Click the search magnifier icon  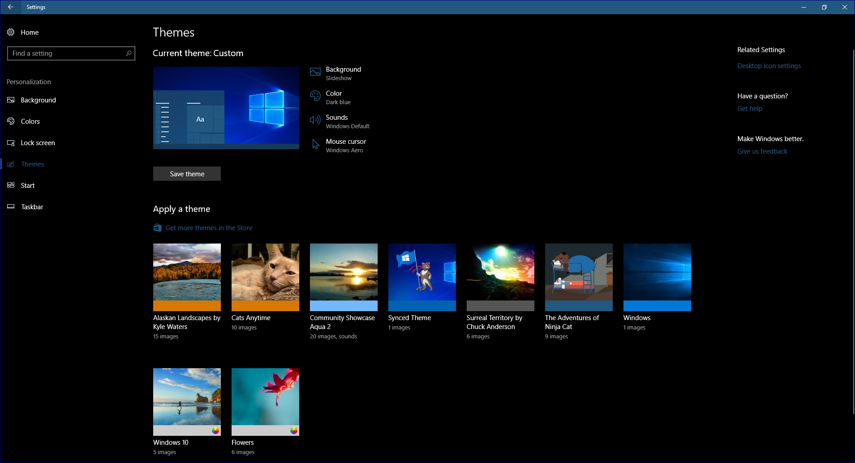(x=129, y=53)
